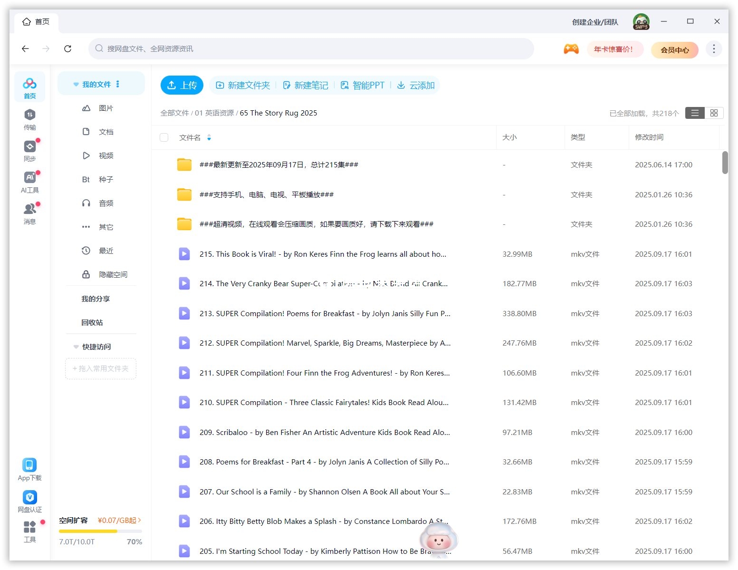Screen dimensions: 738x570
Task: Open 会员中心 (Member Center)
Action: point(674,49)
